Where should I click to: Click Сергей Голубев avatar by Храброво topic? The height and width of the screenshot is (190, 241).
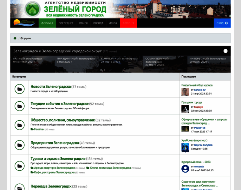pos(185,148)
